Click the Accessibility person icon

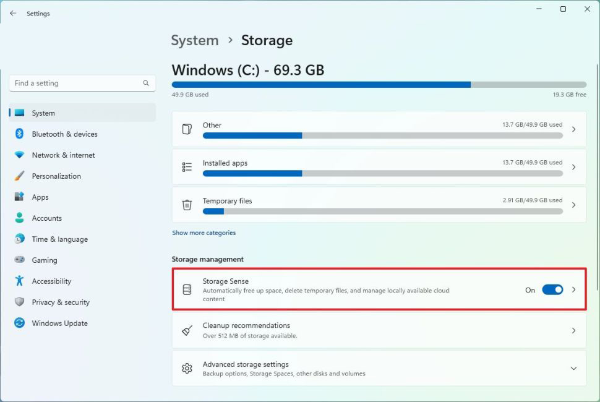19,281
